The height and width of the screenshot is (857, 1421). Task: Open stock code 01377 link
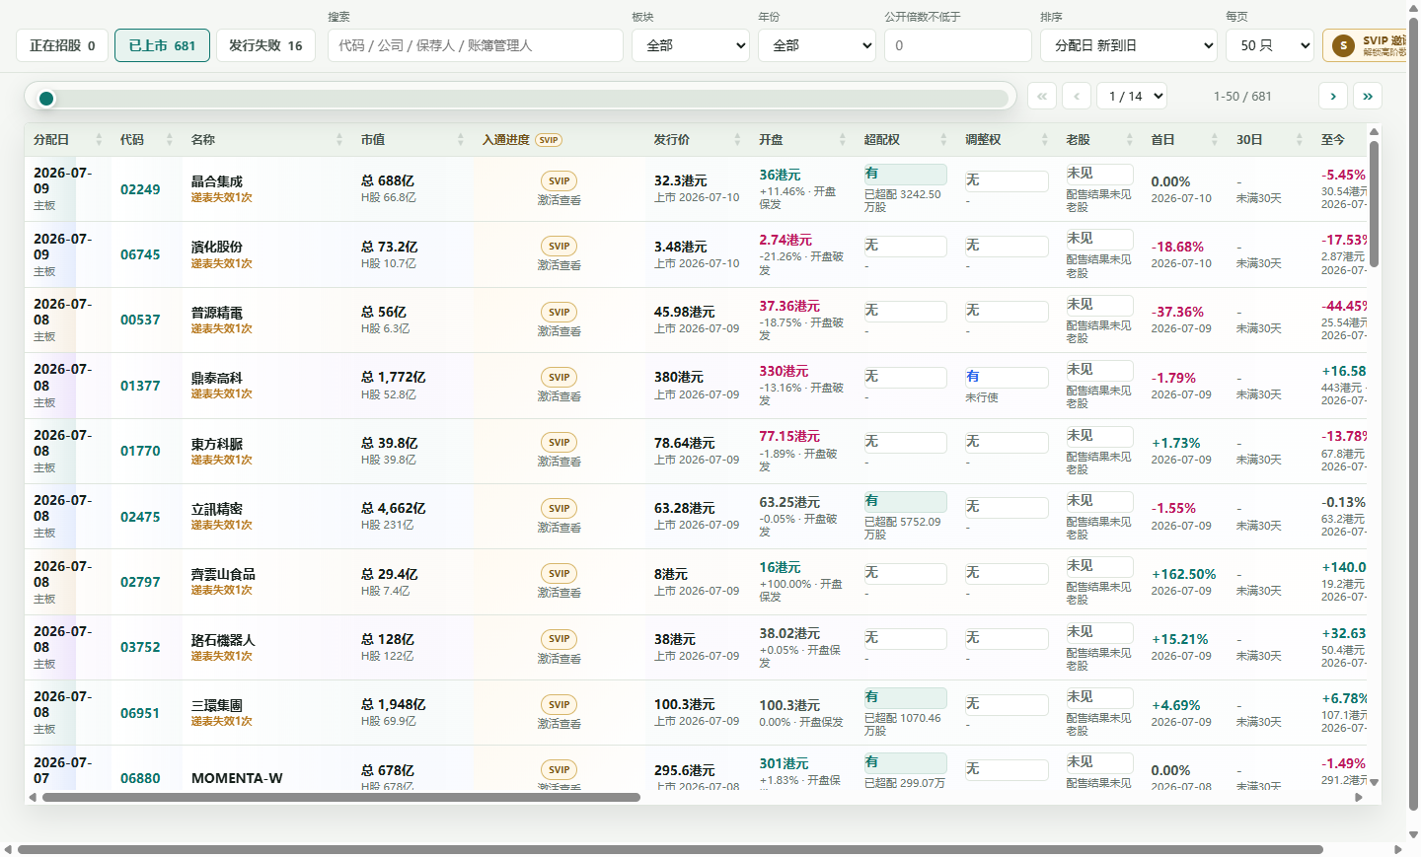pyautogui.click(x=140, y=386)
